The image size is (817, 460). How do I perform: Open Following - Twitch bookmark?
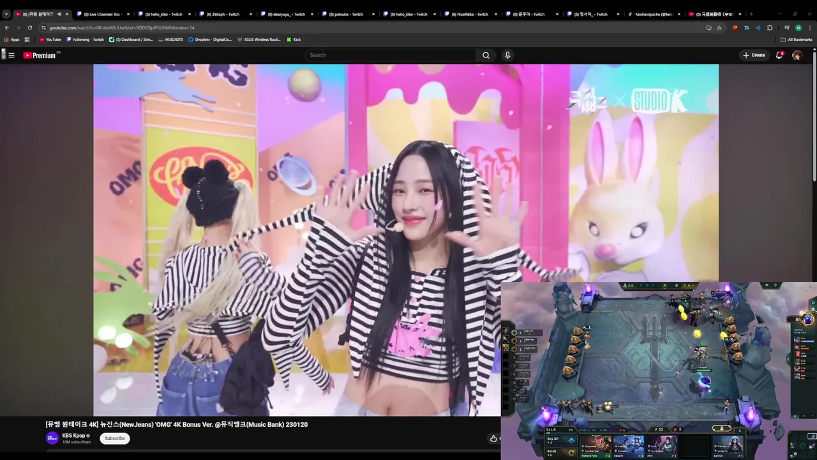(85, 40)
